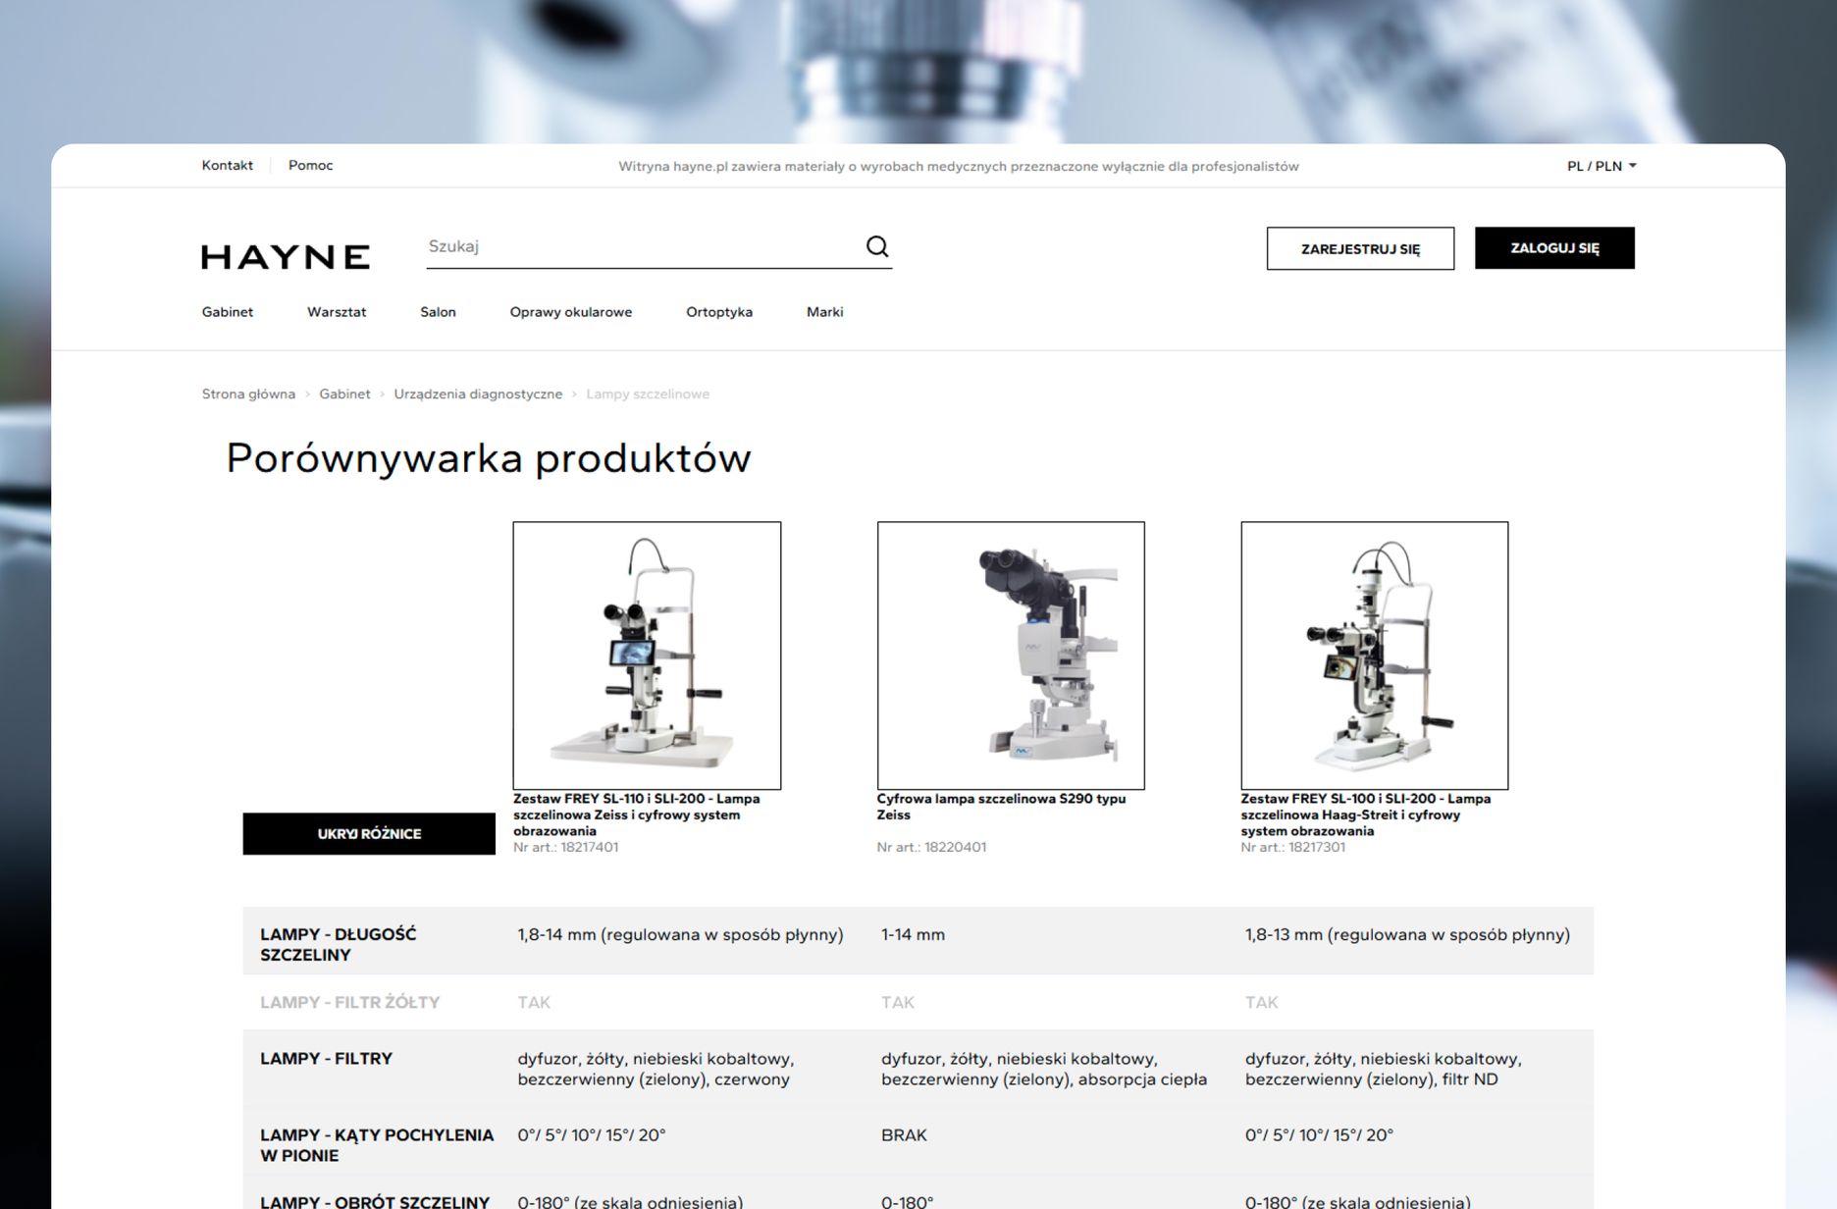Click filters value ending 'filtr ND'
Image resolution: width=1837 pixels, height=1209 pixels.
[1383, 1069]
